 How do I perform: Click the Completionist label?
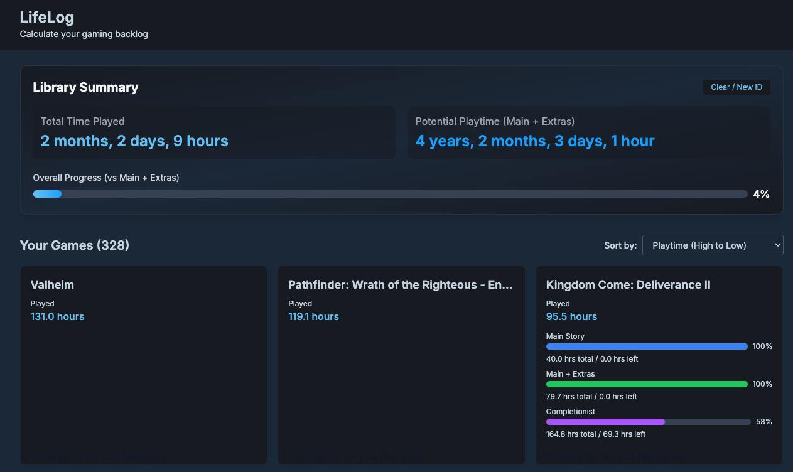pyautogui.click(x=571, y=412)
